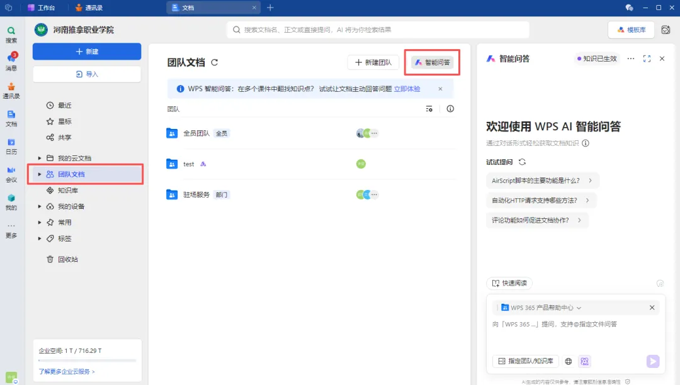This screenshot has width=680, height=385.
Task: Open the test team row
Action: click(x=310, y=164)
